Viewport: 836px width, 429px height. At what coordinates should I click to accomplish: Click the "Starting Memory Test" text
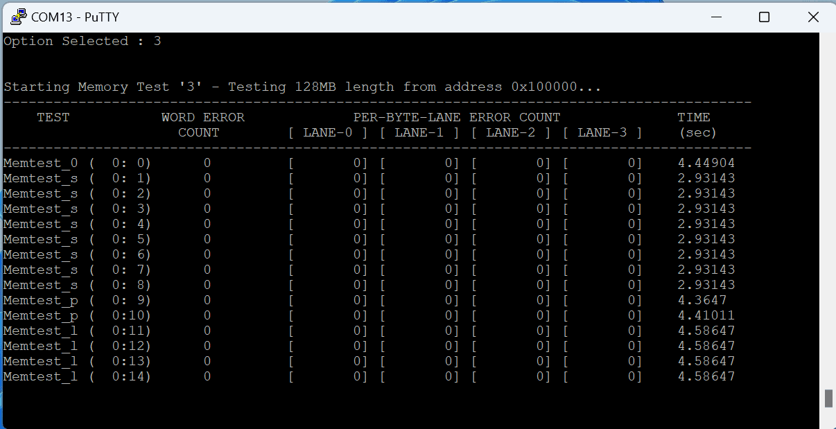(x=86, y=87)
